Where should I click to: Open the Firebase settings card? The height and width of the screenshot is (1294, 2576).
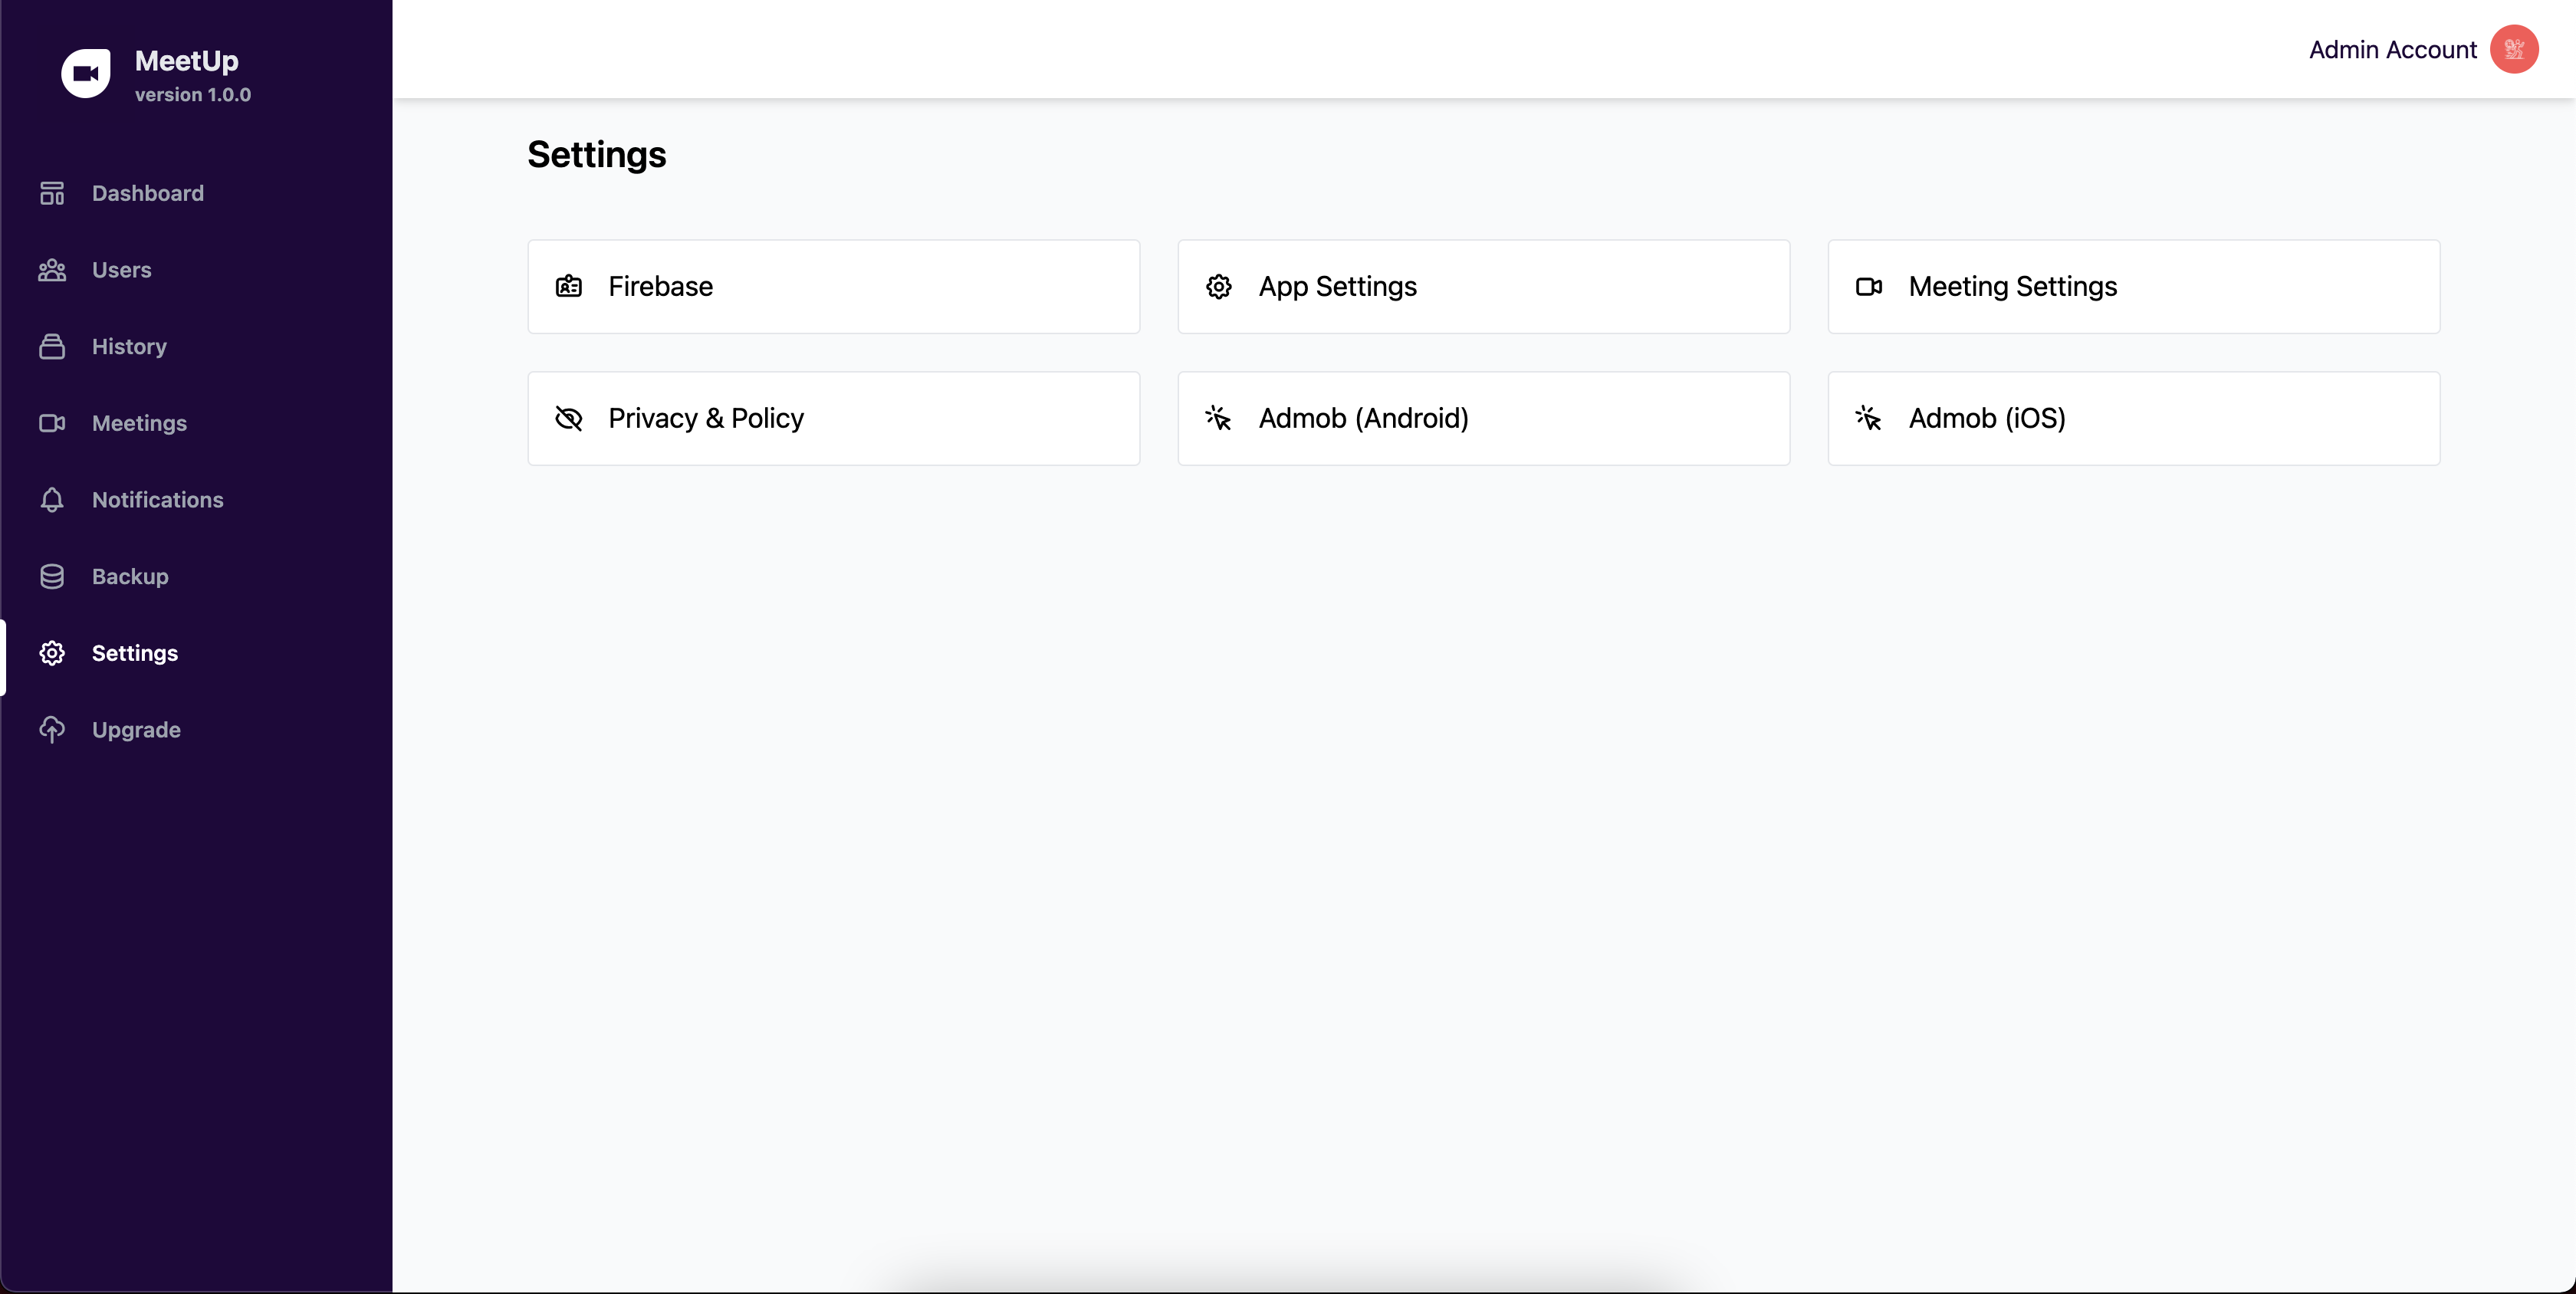coord(834,287)
